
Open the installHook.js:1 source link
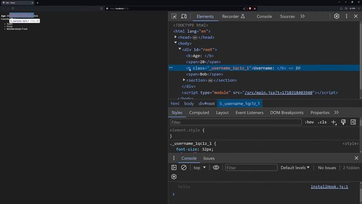[329, 186]
